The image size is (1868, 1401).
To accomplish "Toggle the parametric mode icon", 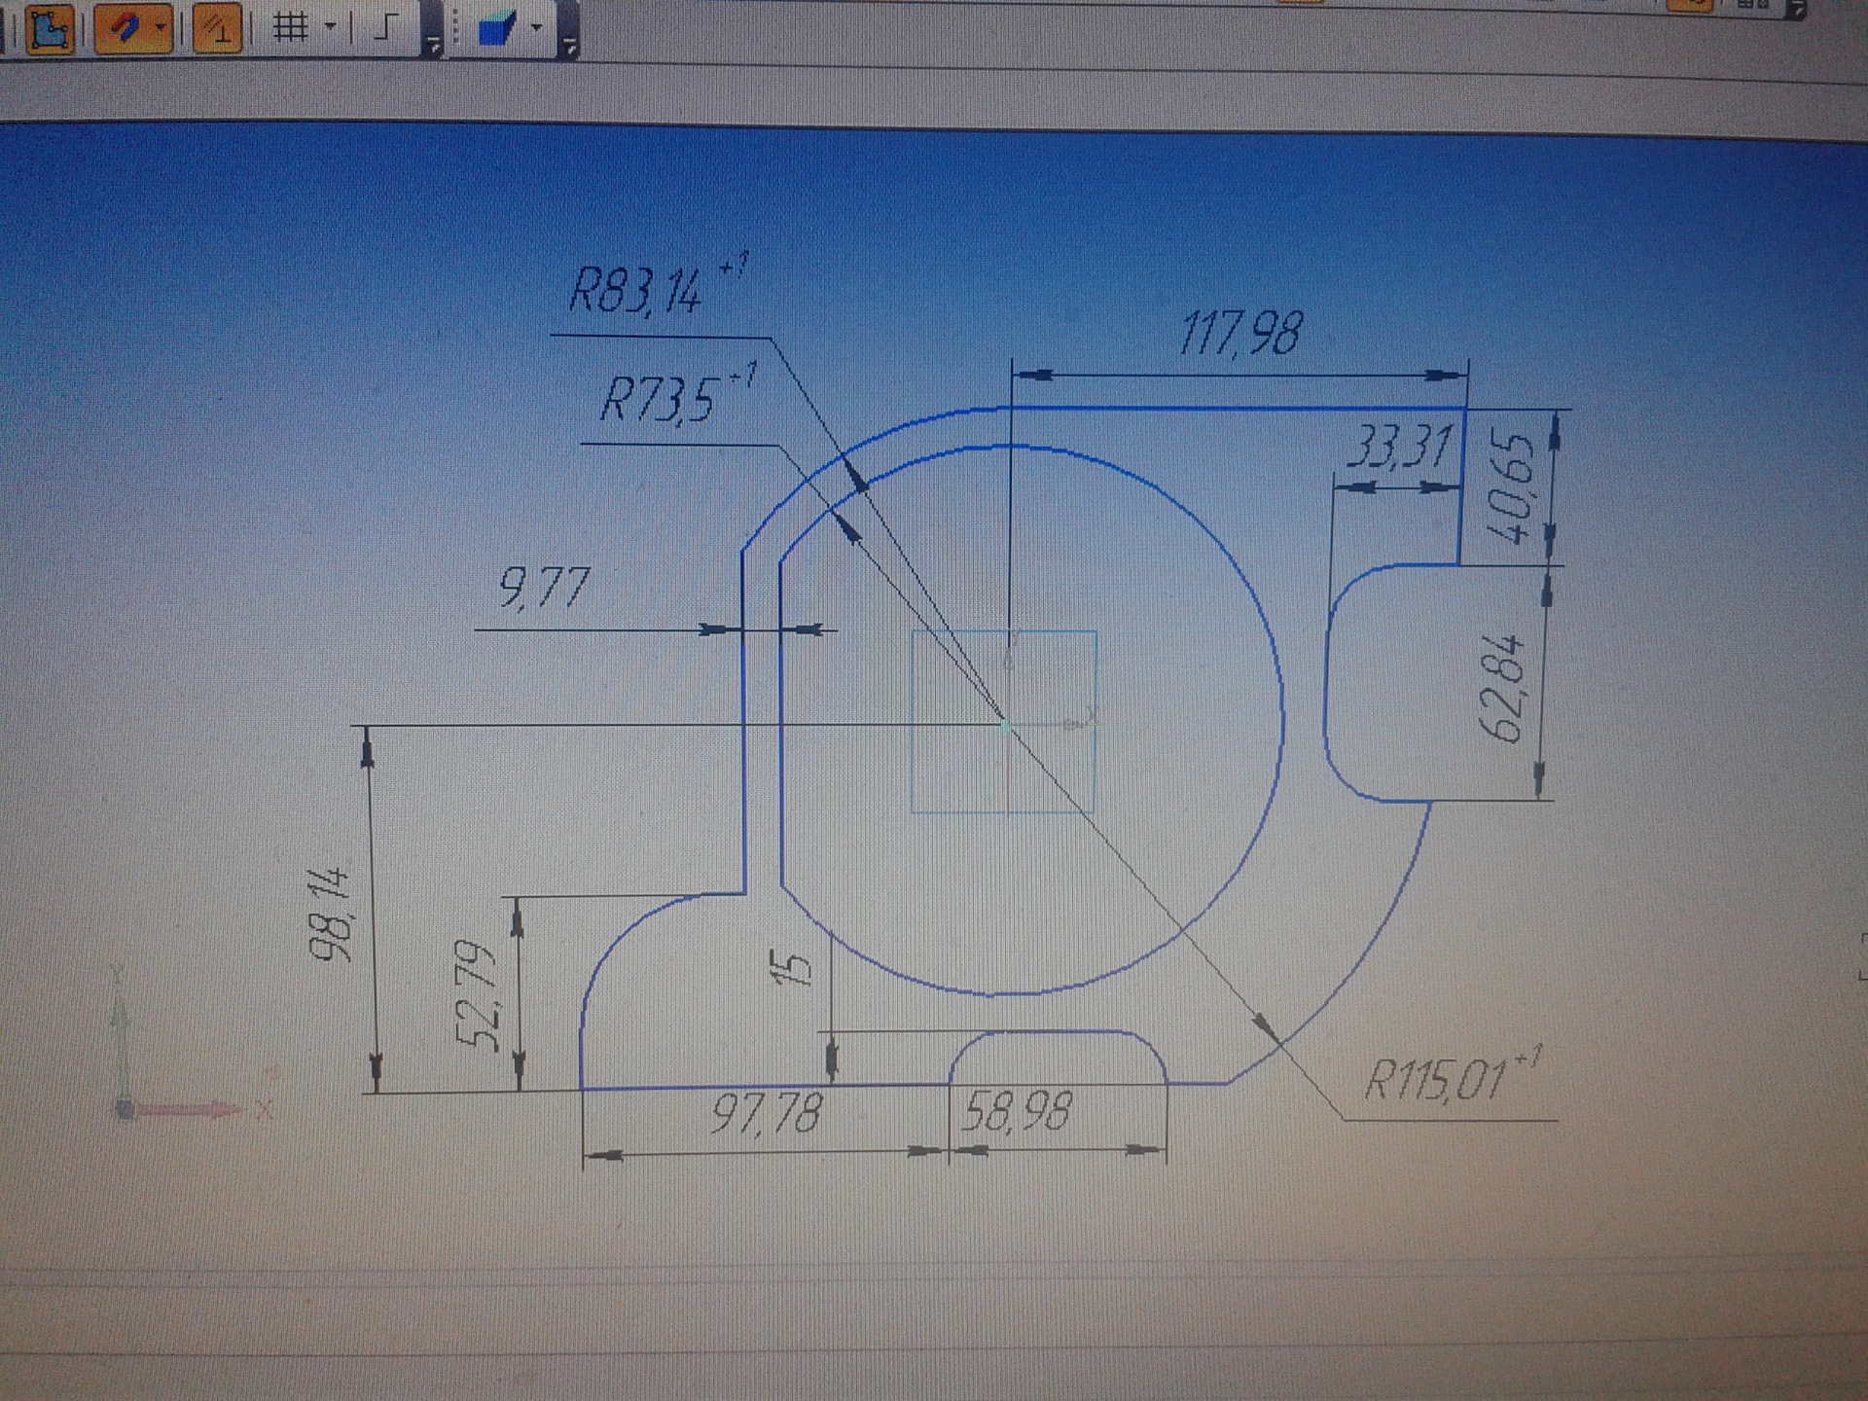I will (x=217, y=28).
